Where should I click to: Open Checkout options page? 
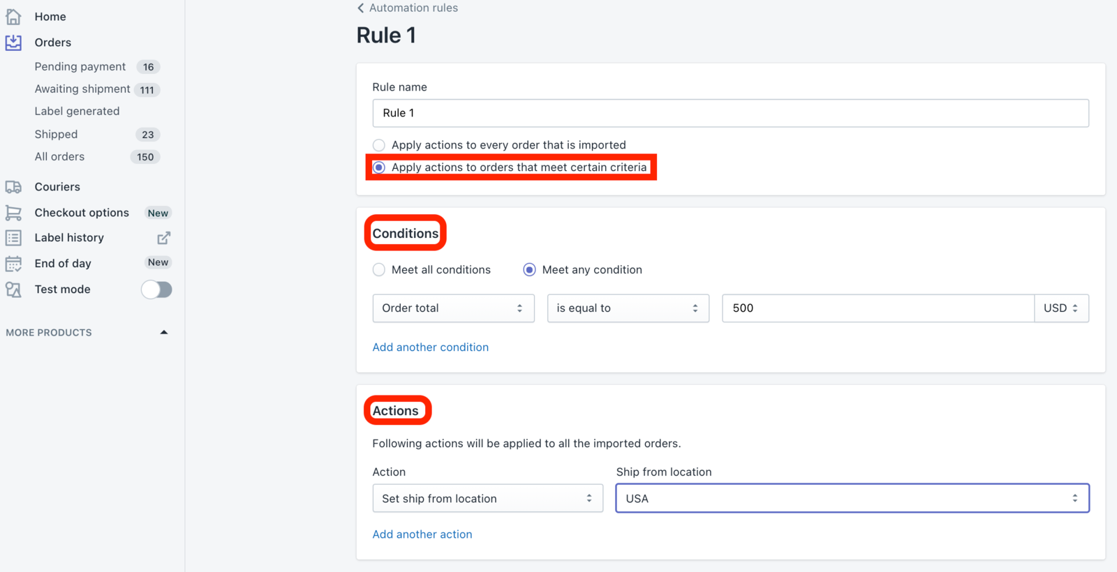click(82, 213)
